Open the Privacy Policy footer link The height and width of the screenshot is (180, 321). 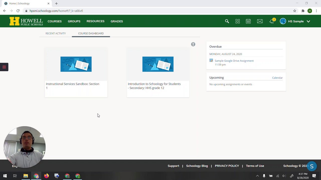(227, 166)
